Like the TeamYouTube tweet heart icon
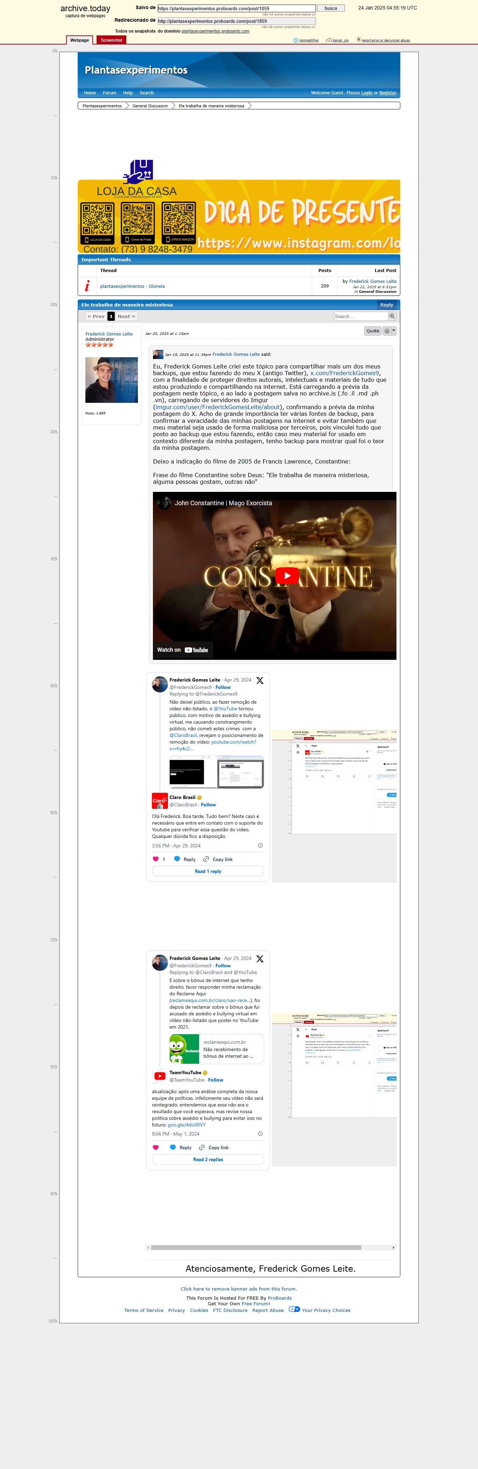This screenshot has height=1469, width=478. coord(156,1148)
